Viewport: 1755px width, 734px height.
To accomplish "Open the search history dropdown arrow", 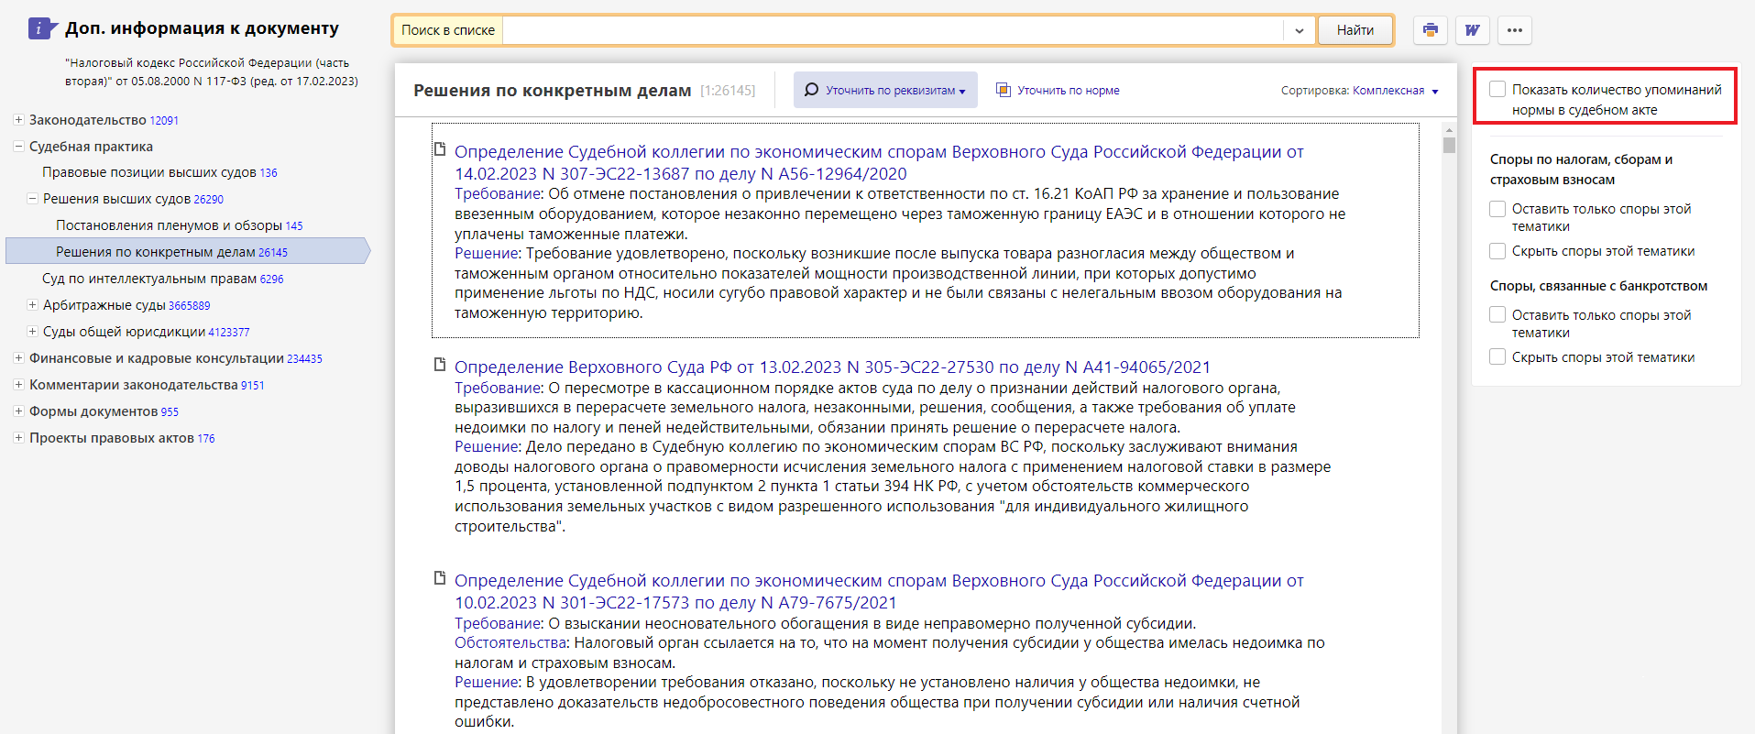I will (1299, 30).
